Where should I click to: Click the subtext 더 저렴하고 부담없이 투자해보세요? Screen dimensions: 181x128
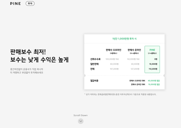pyautogui.click(x=27, y=73)
